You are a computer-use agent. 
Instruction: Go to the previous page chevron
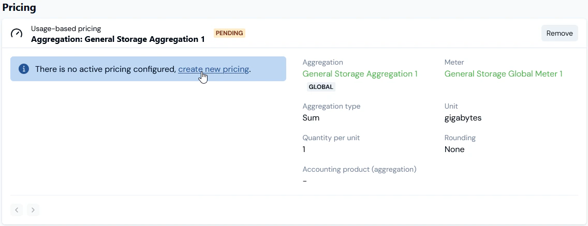click(x=17, y=210)
